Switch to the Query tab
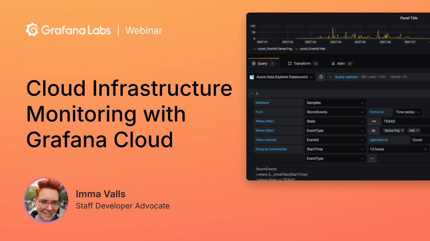The height and width of the screenshot is (241, 430). point(263,64)
